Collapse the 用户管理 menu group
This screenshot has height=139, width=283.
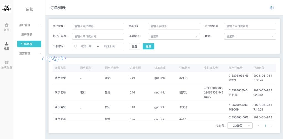pyautogui.click(x=40, y=25)
